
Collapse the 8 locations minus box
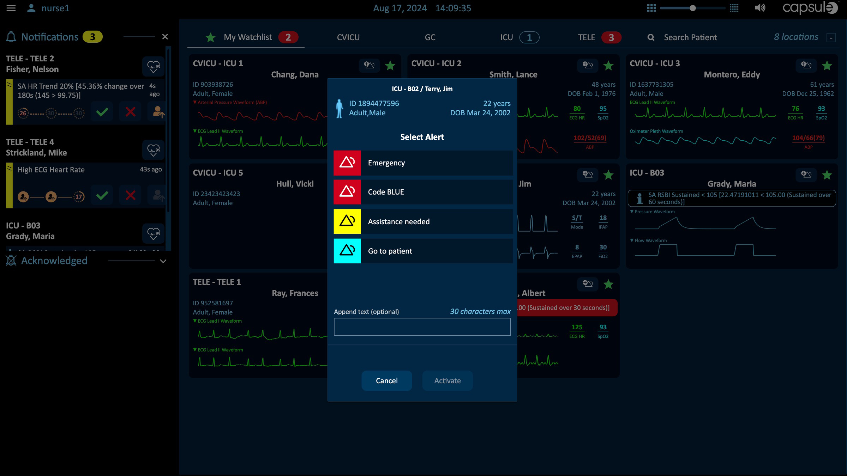coord(831,38)
